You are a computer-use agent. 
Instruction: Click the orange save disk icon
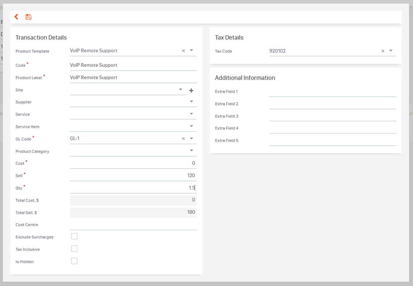(x=28, y=17)
